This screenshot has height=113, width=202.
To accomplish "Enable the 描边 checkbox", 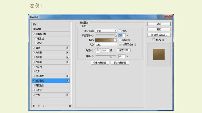I will (34, 48).
